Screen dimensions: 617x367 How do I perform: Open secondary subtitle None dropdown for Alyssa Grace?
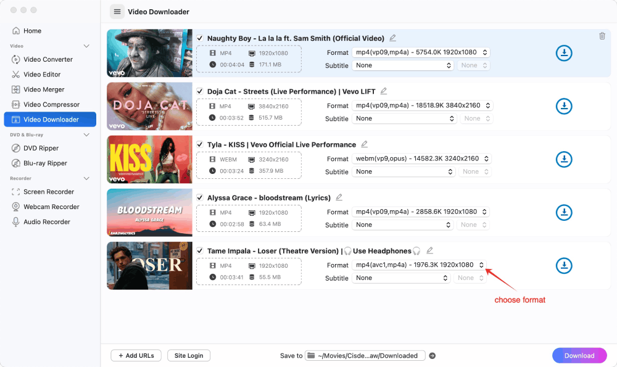point(473,225)
